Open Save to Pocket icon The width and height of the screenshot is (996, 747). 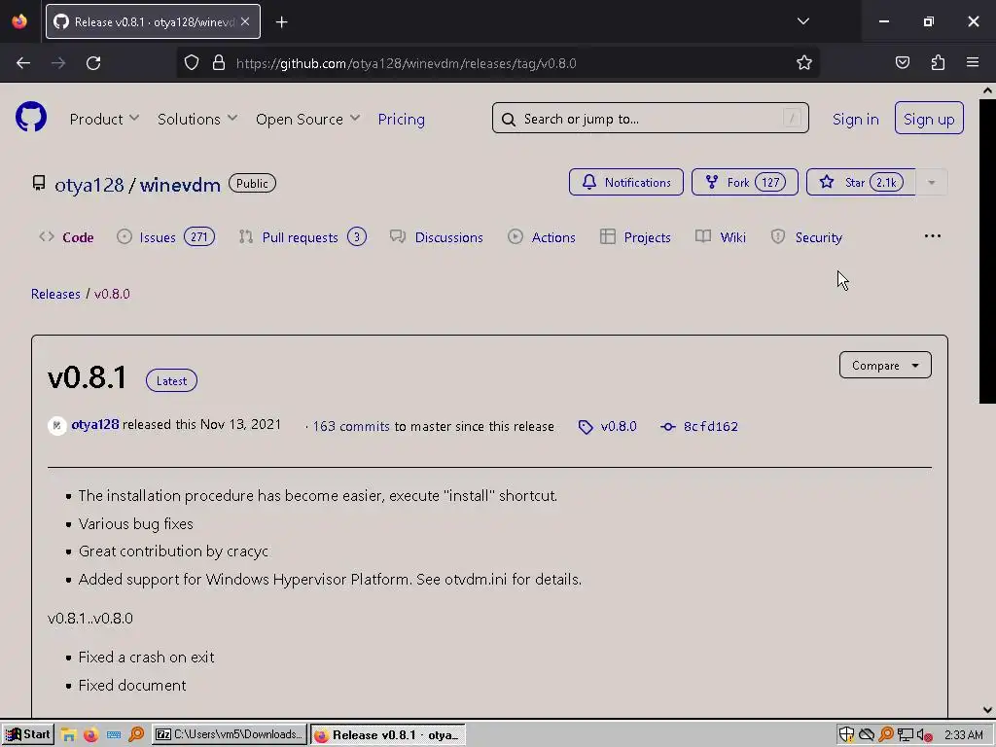pos(902,62)
